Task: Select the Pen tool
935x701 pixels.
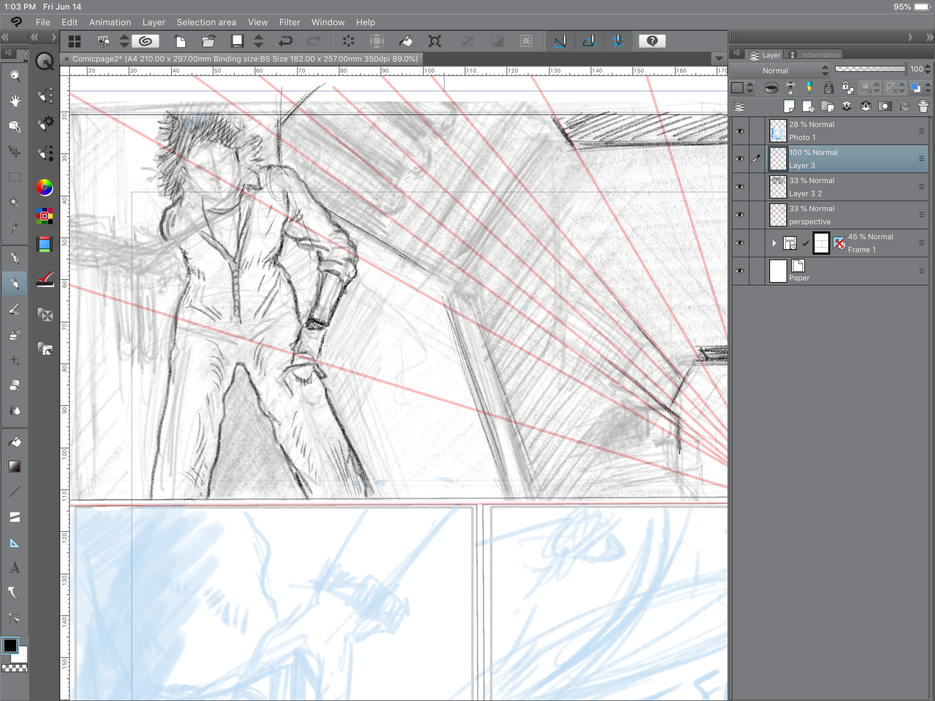Action: pyautogui.click(x=15, y=258)
